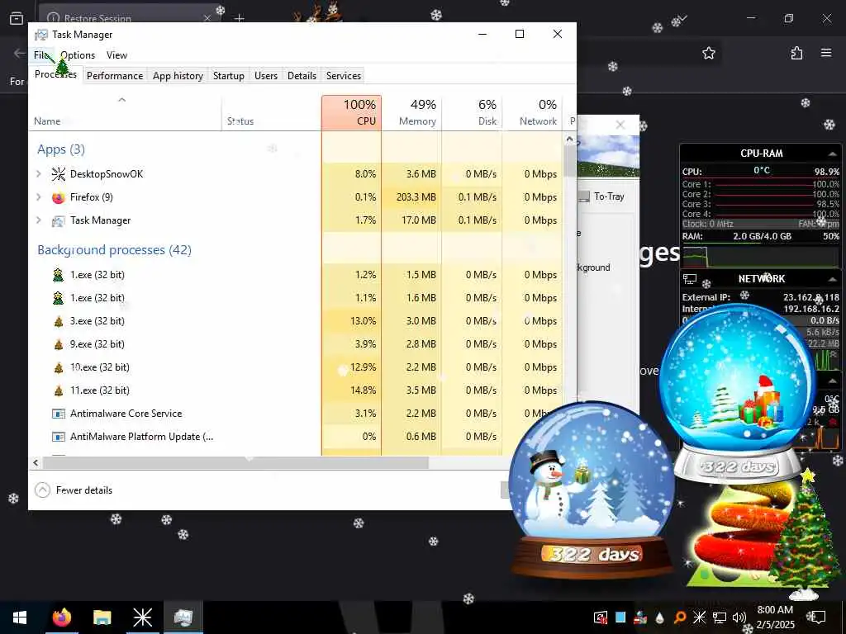
Task: Open the View menu
Action: [x=116, y=55]
